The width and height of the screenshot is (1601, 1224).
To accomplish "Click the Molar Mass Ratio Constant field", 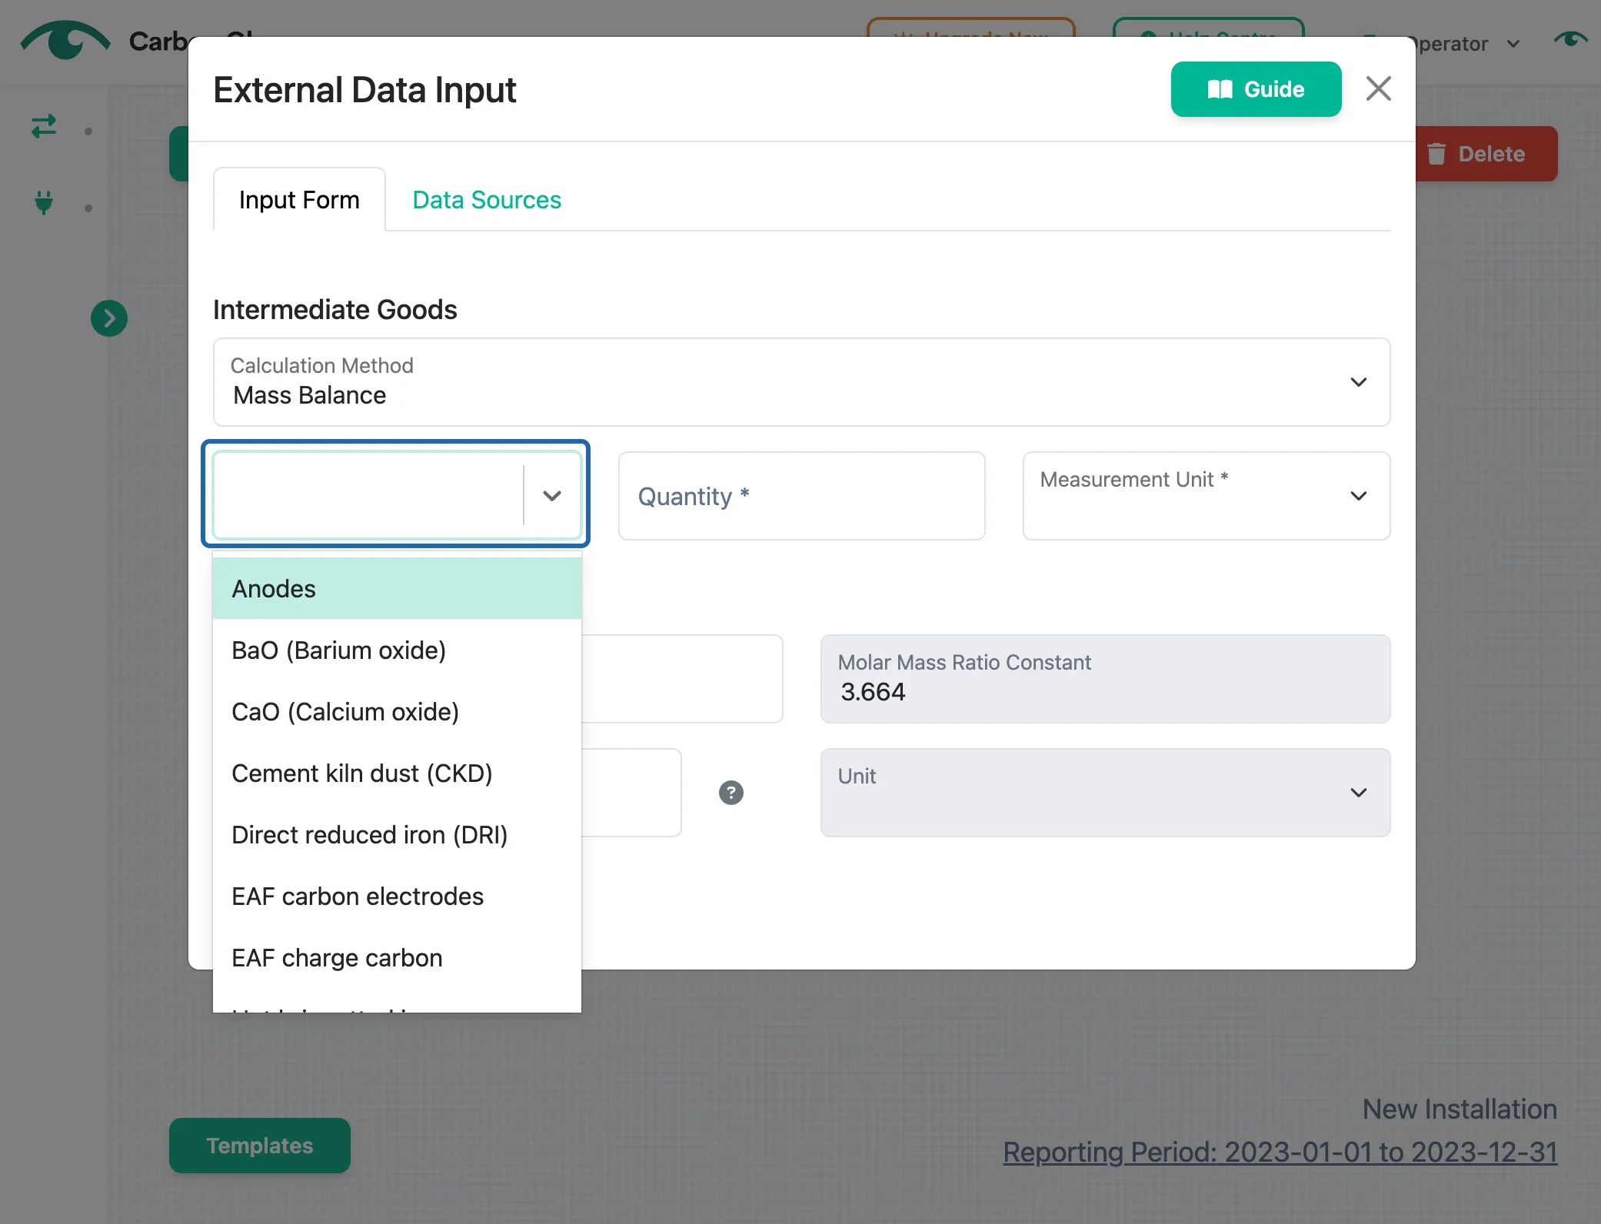I will (1105, 679).
